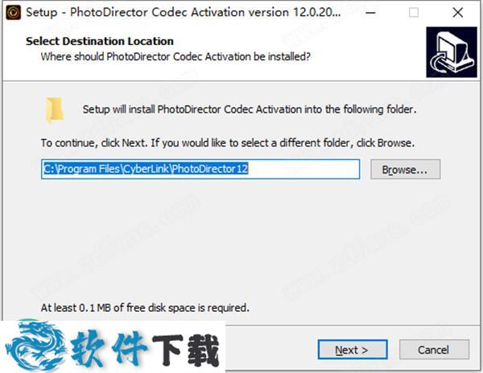Minimize the Setup window
Image resolution: width=483 pixels, height=373 pixels.
pyautogui.click(x=376, y=13)
